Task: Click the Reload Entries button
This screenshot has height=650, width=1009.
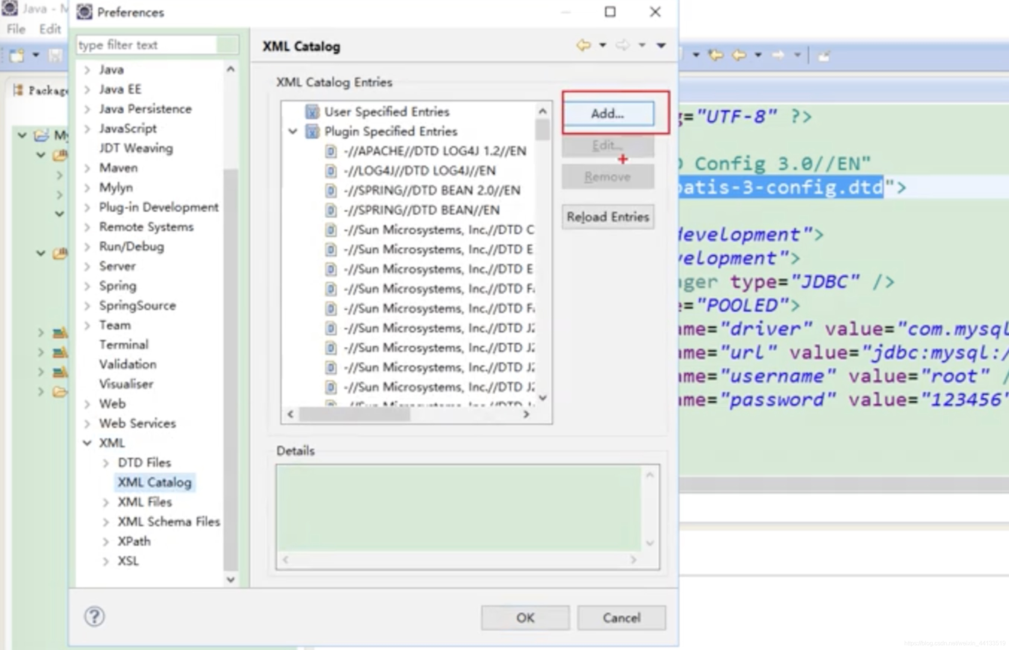Action: pyautogui.click(x=607, y=216)
